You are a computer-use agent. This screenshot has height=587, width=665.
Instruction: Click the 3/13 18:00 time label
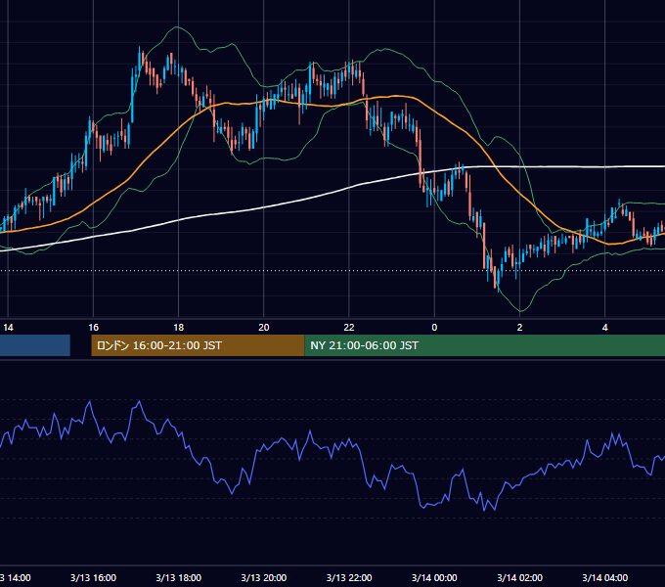[x=178, y=577]
